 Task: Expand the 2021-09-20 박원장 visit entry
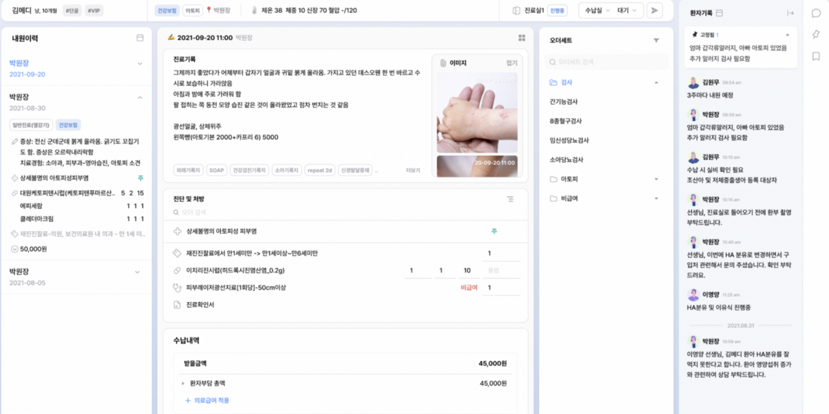(x=140, y=63)
